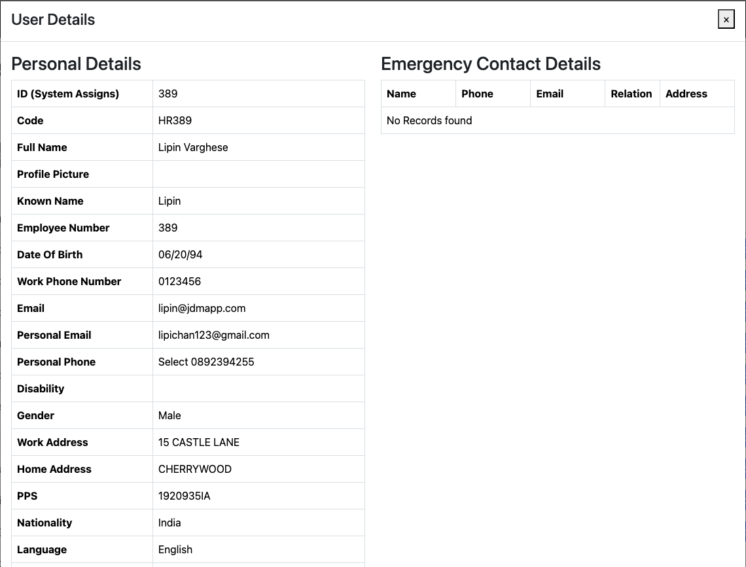This screenshot has height=567, width=746.
Task: Click the PPS value 1920935IA
Action: pyautogui.click(x=184, y=496)
